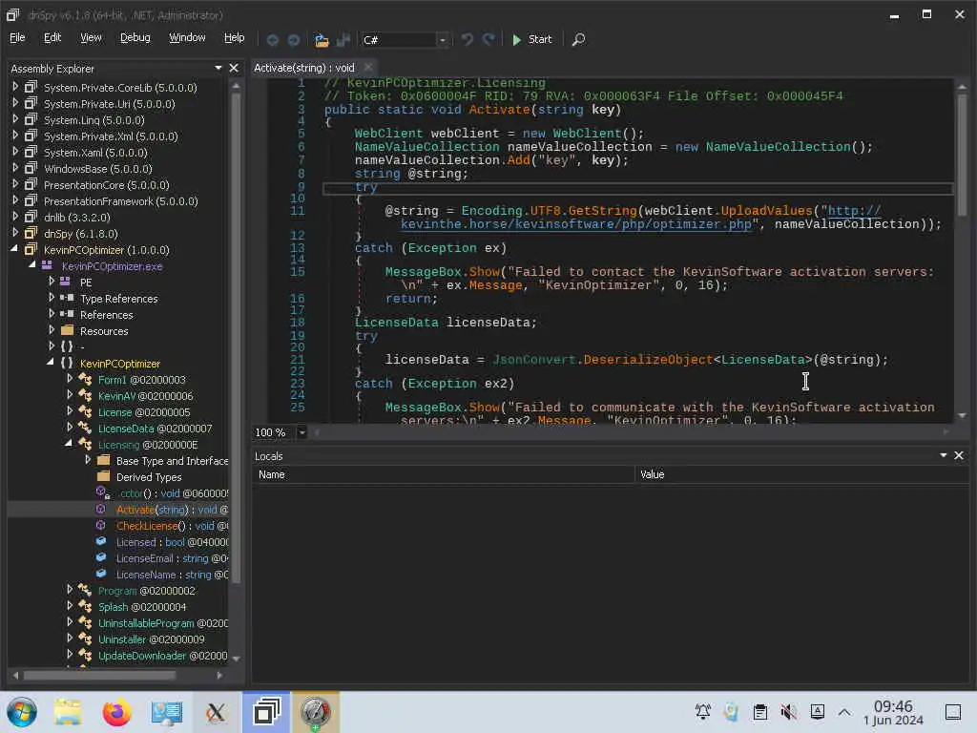Click the LicenseEmail field icon

pos(101,557)
